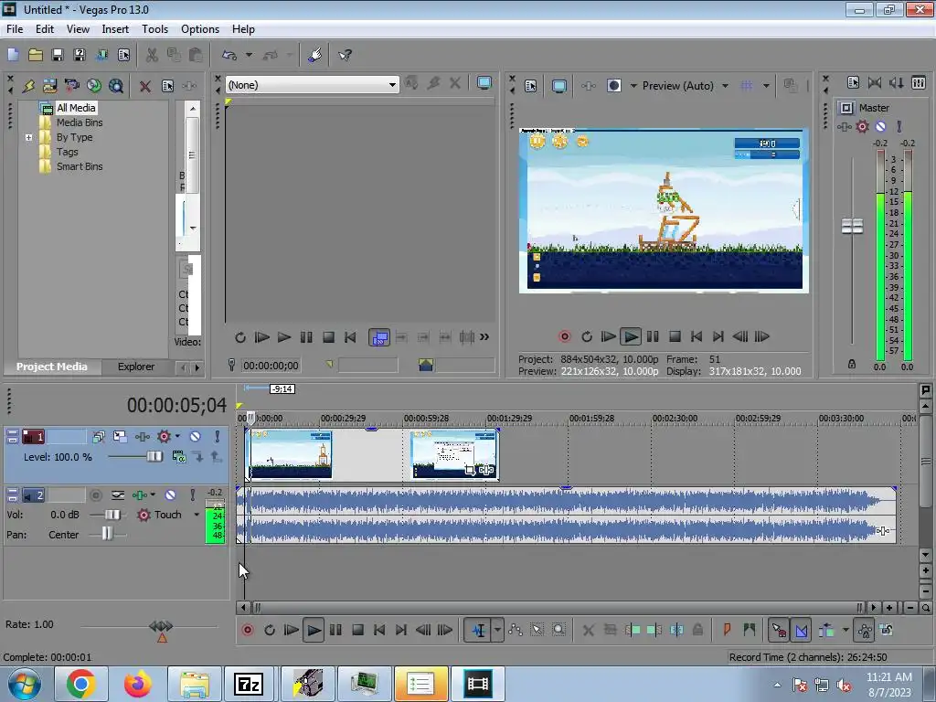Toggle Mute on audio track 2
Screen dimensions: 936x702
click(x=170, y=495)
